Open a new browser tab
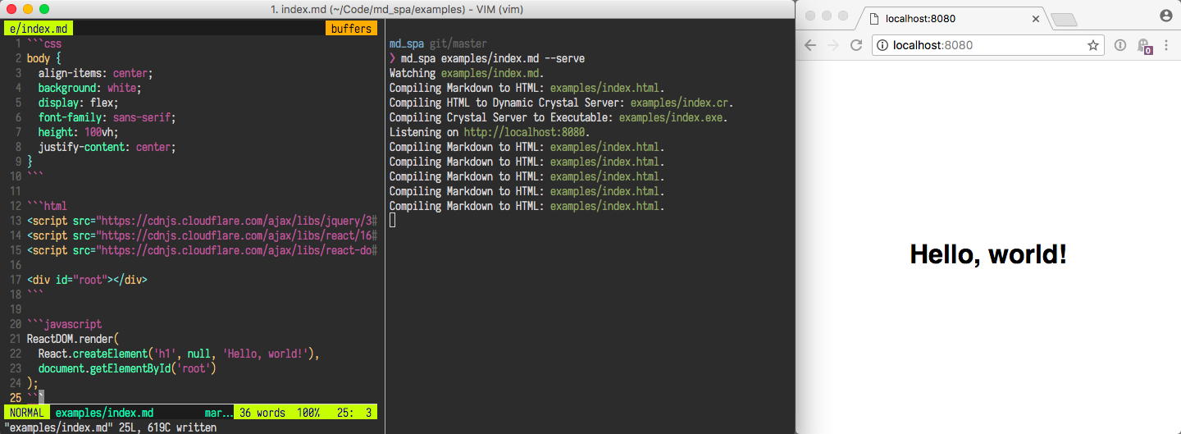This screenshot has height=434, width=1181. (1063, 20)
